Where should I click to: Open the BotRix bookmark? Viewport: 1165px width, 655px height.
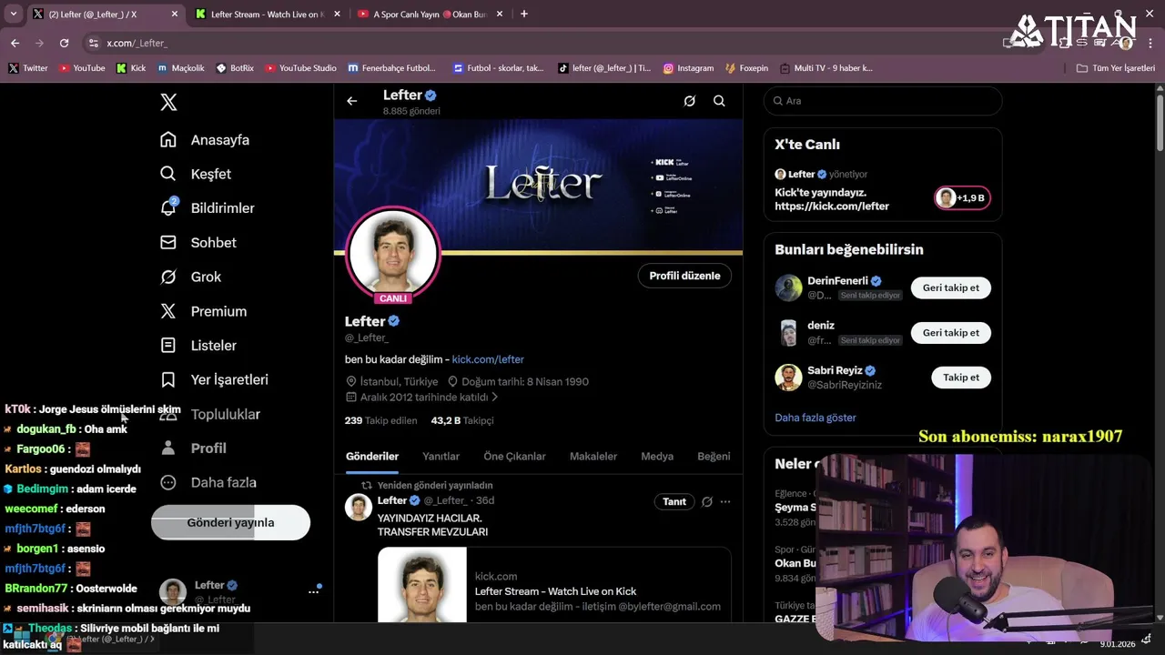[235, 68]
